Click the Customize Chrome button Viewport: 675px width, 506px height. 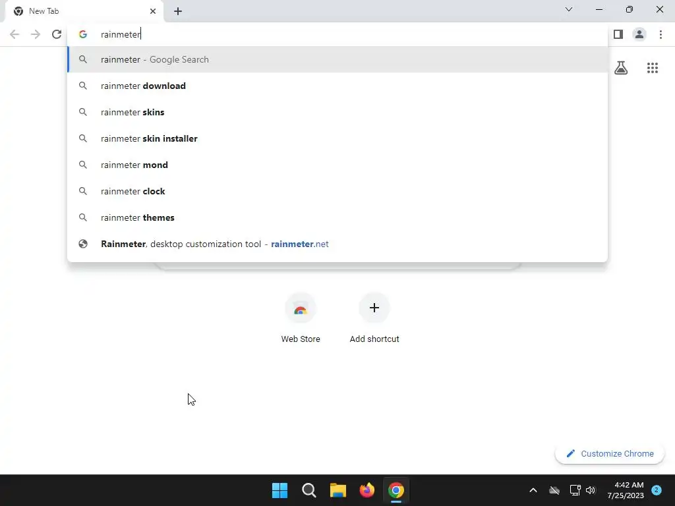(610, 453)
